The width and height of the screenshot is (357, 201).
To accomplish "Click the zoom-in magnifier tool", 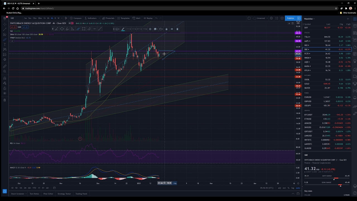I will pos(4,71).
